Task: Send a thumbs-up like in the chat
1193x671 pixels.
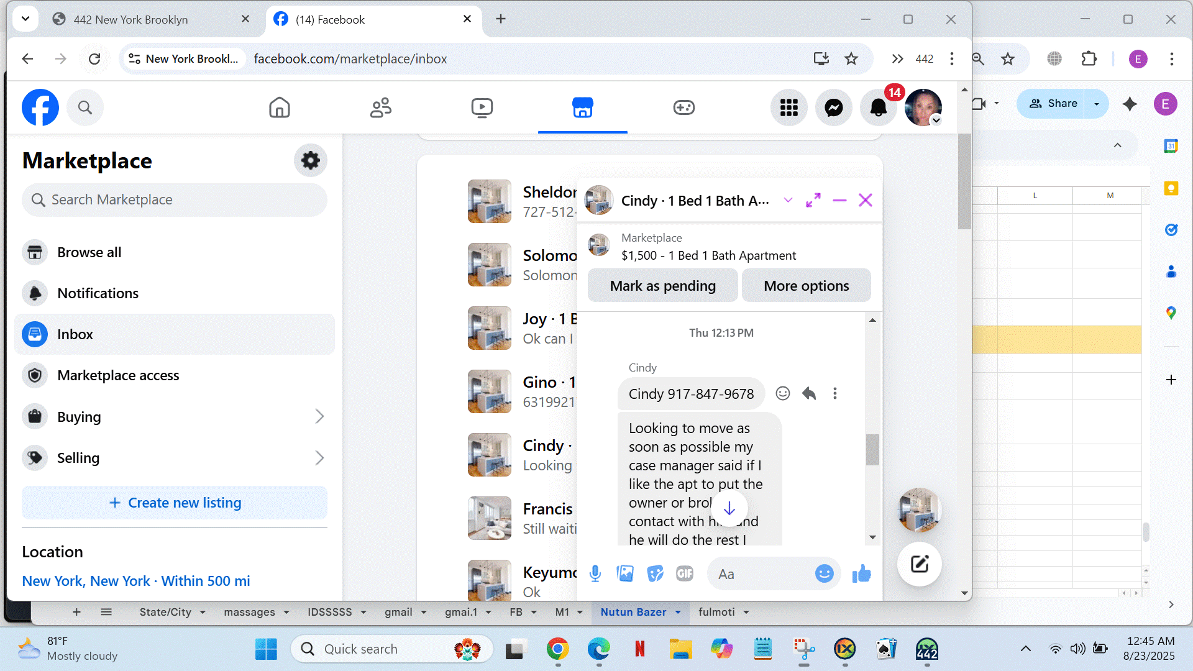Action: (x=861, y=573)
